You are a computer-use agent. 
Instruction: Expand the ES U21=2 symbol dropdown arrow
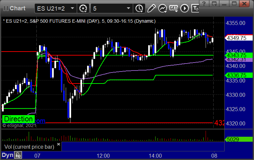pyautogui.click(x=72, y=8)
